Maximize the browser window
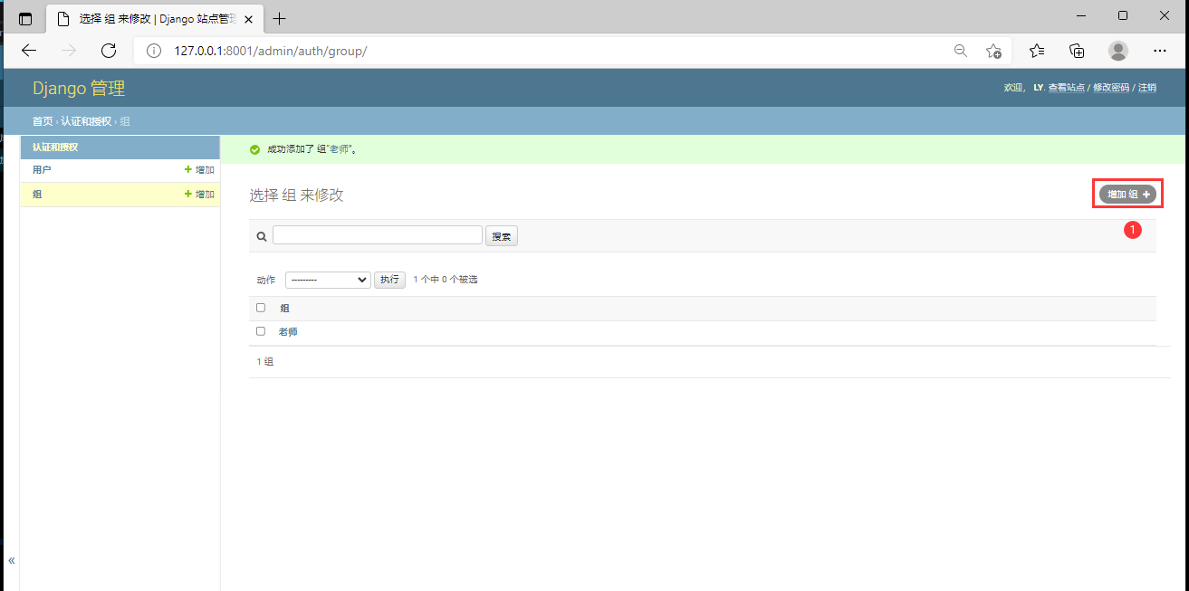 (x=1123, y=15)
